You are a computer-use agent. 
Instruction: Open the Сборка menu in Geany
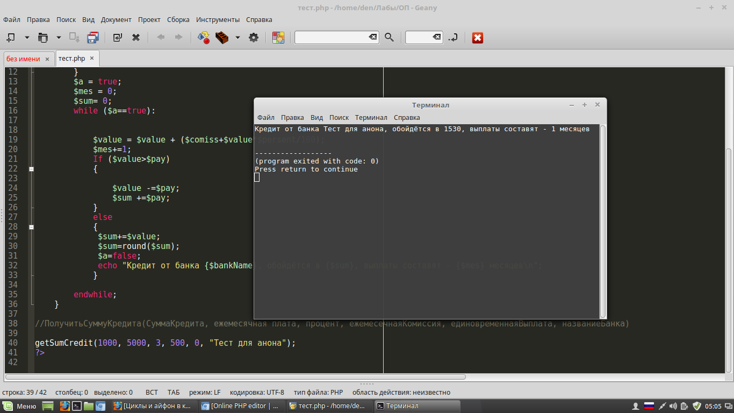(178, 19)
